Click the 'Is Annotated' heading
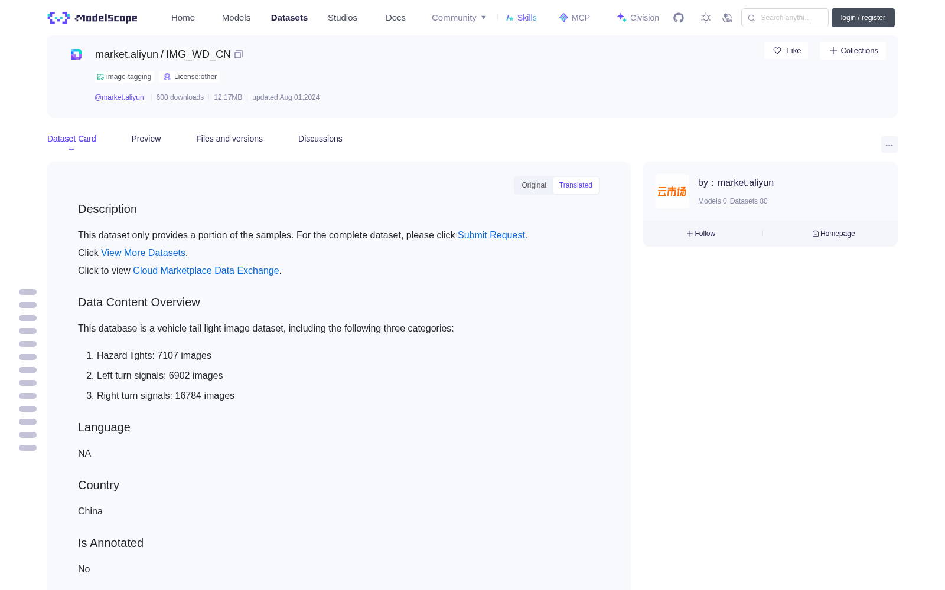This screenshot has height=590, width=945. (110, 543)
